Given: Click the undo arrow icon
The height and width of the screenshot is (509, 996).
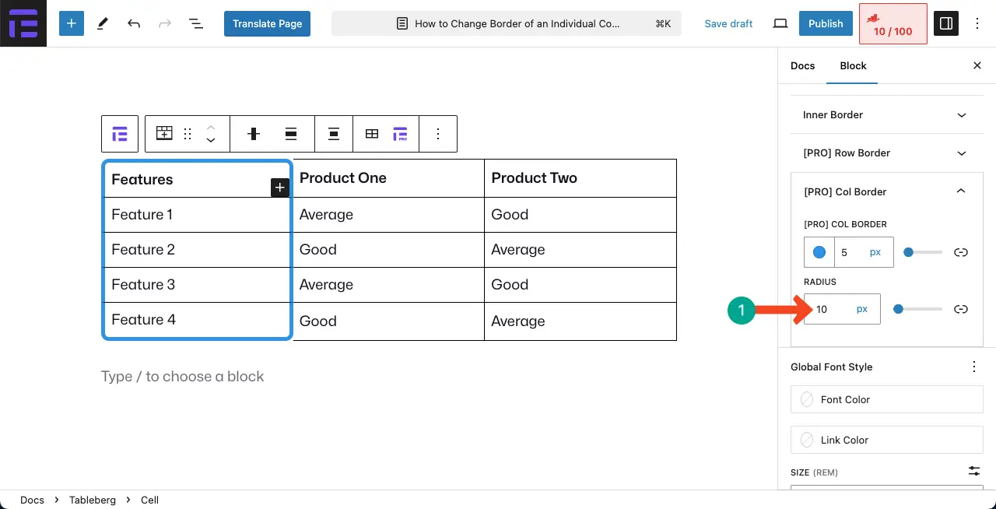Looking at the screenshot, I should coord(134,23).
